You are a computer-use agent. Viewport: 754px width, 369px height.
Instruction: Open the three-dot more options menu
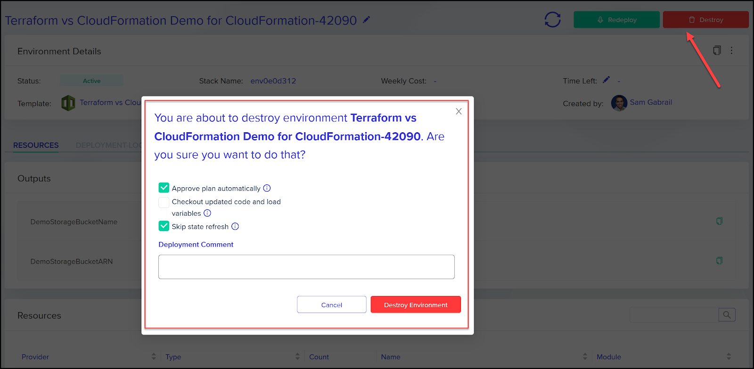point(731,50)
